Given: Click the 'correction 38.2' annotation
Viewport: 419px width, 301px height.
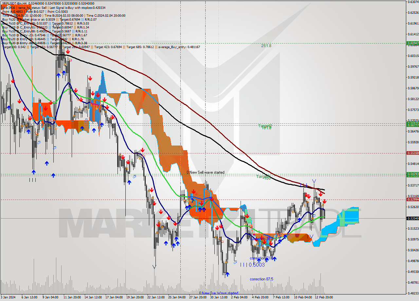Looking at the screenshot, I should pos(262,239).
